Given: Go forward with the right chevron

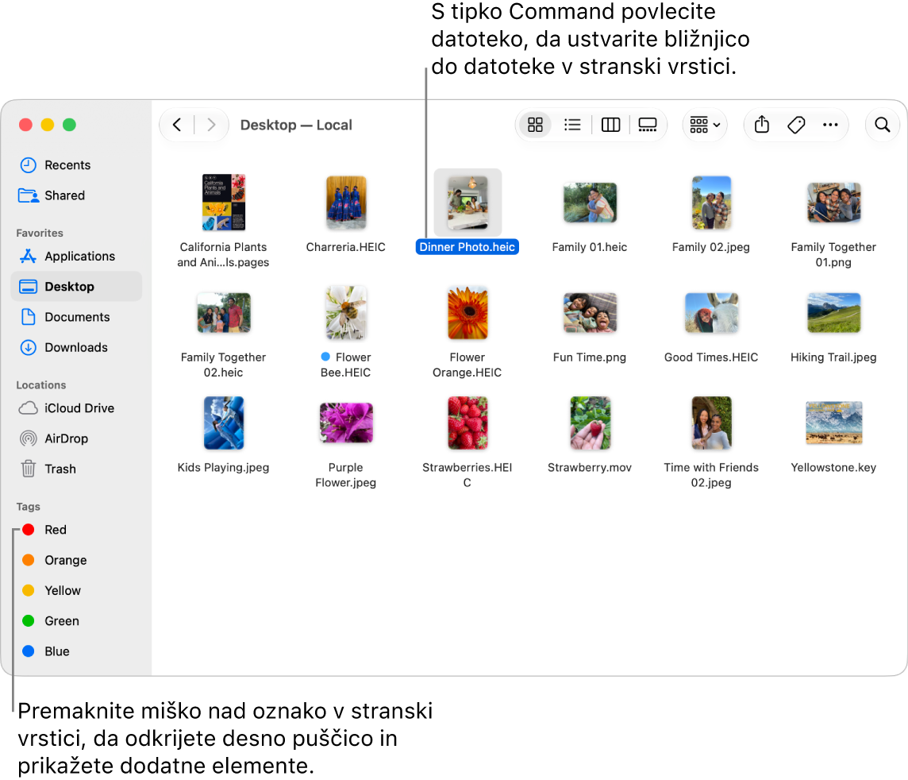Looking at the screenshot, I should (x=211, y=125).
